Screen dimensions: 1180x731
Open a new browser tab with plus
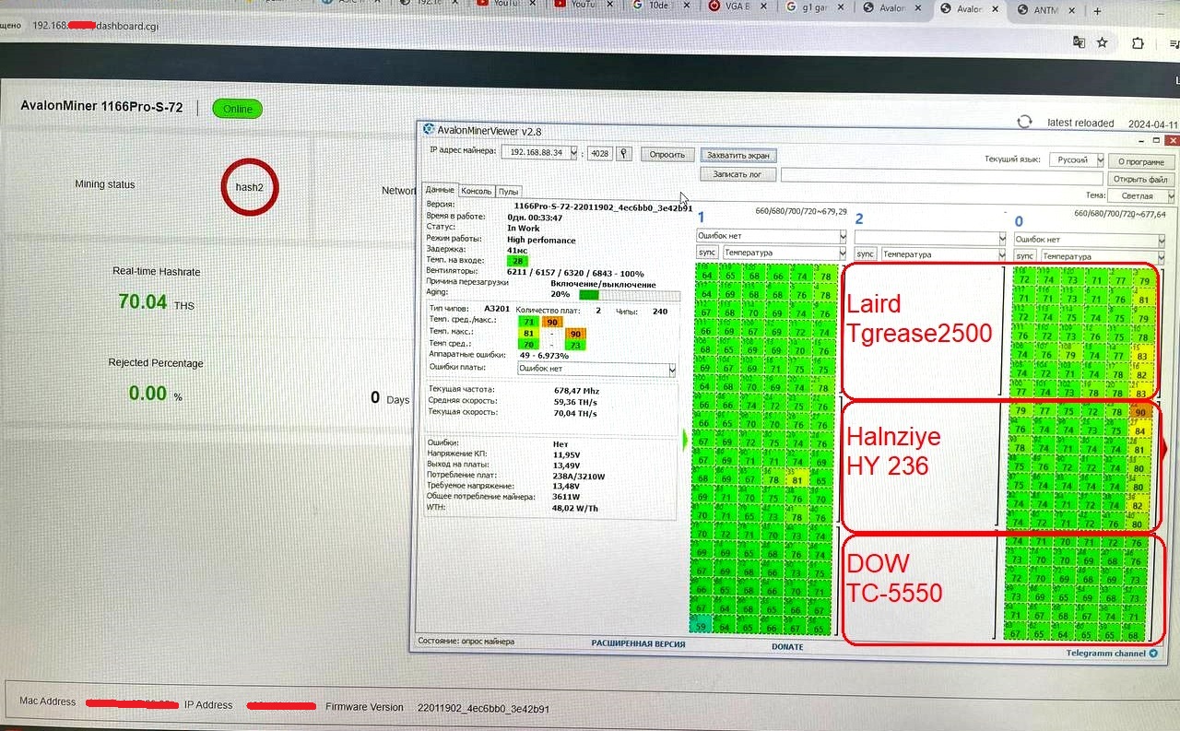point(1097,10)
